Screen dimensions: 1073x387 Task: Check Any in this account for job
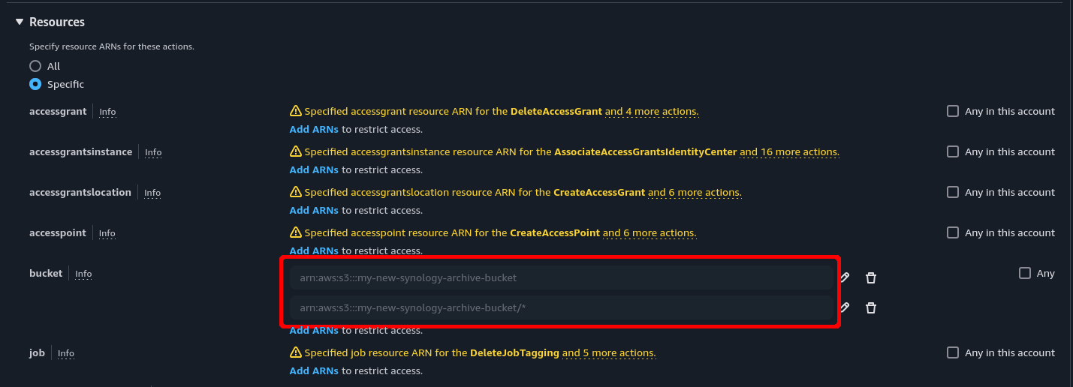[953, 352]
